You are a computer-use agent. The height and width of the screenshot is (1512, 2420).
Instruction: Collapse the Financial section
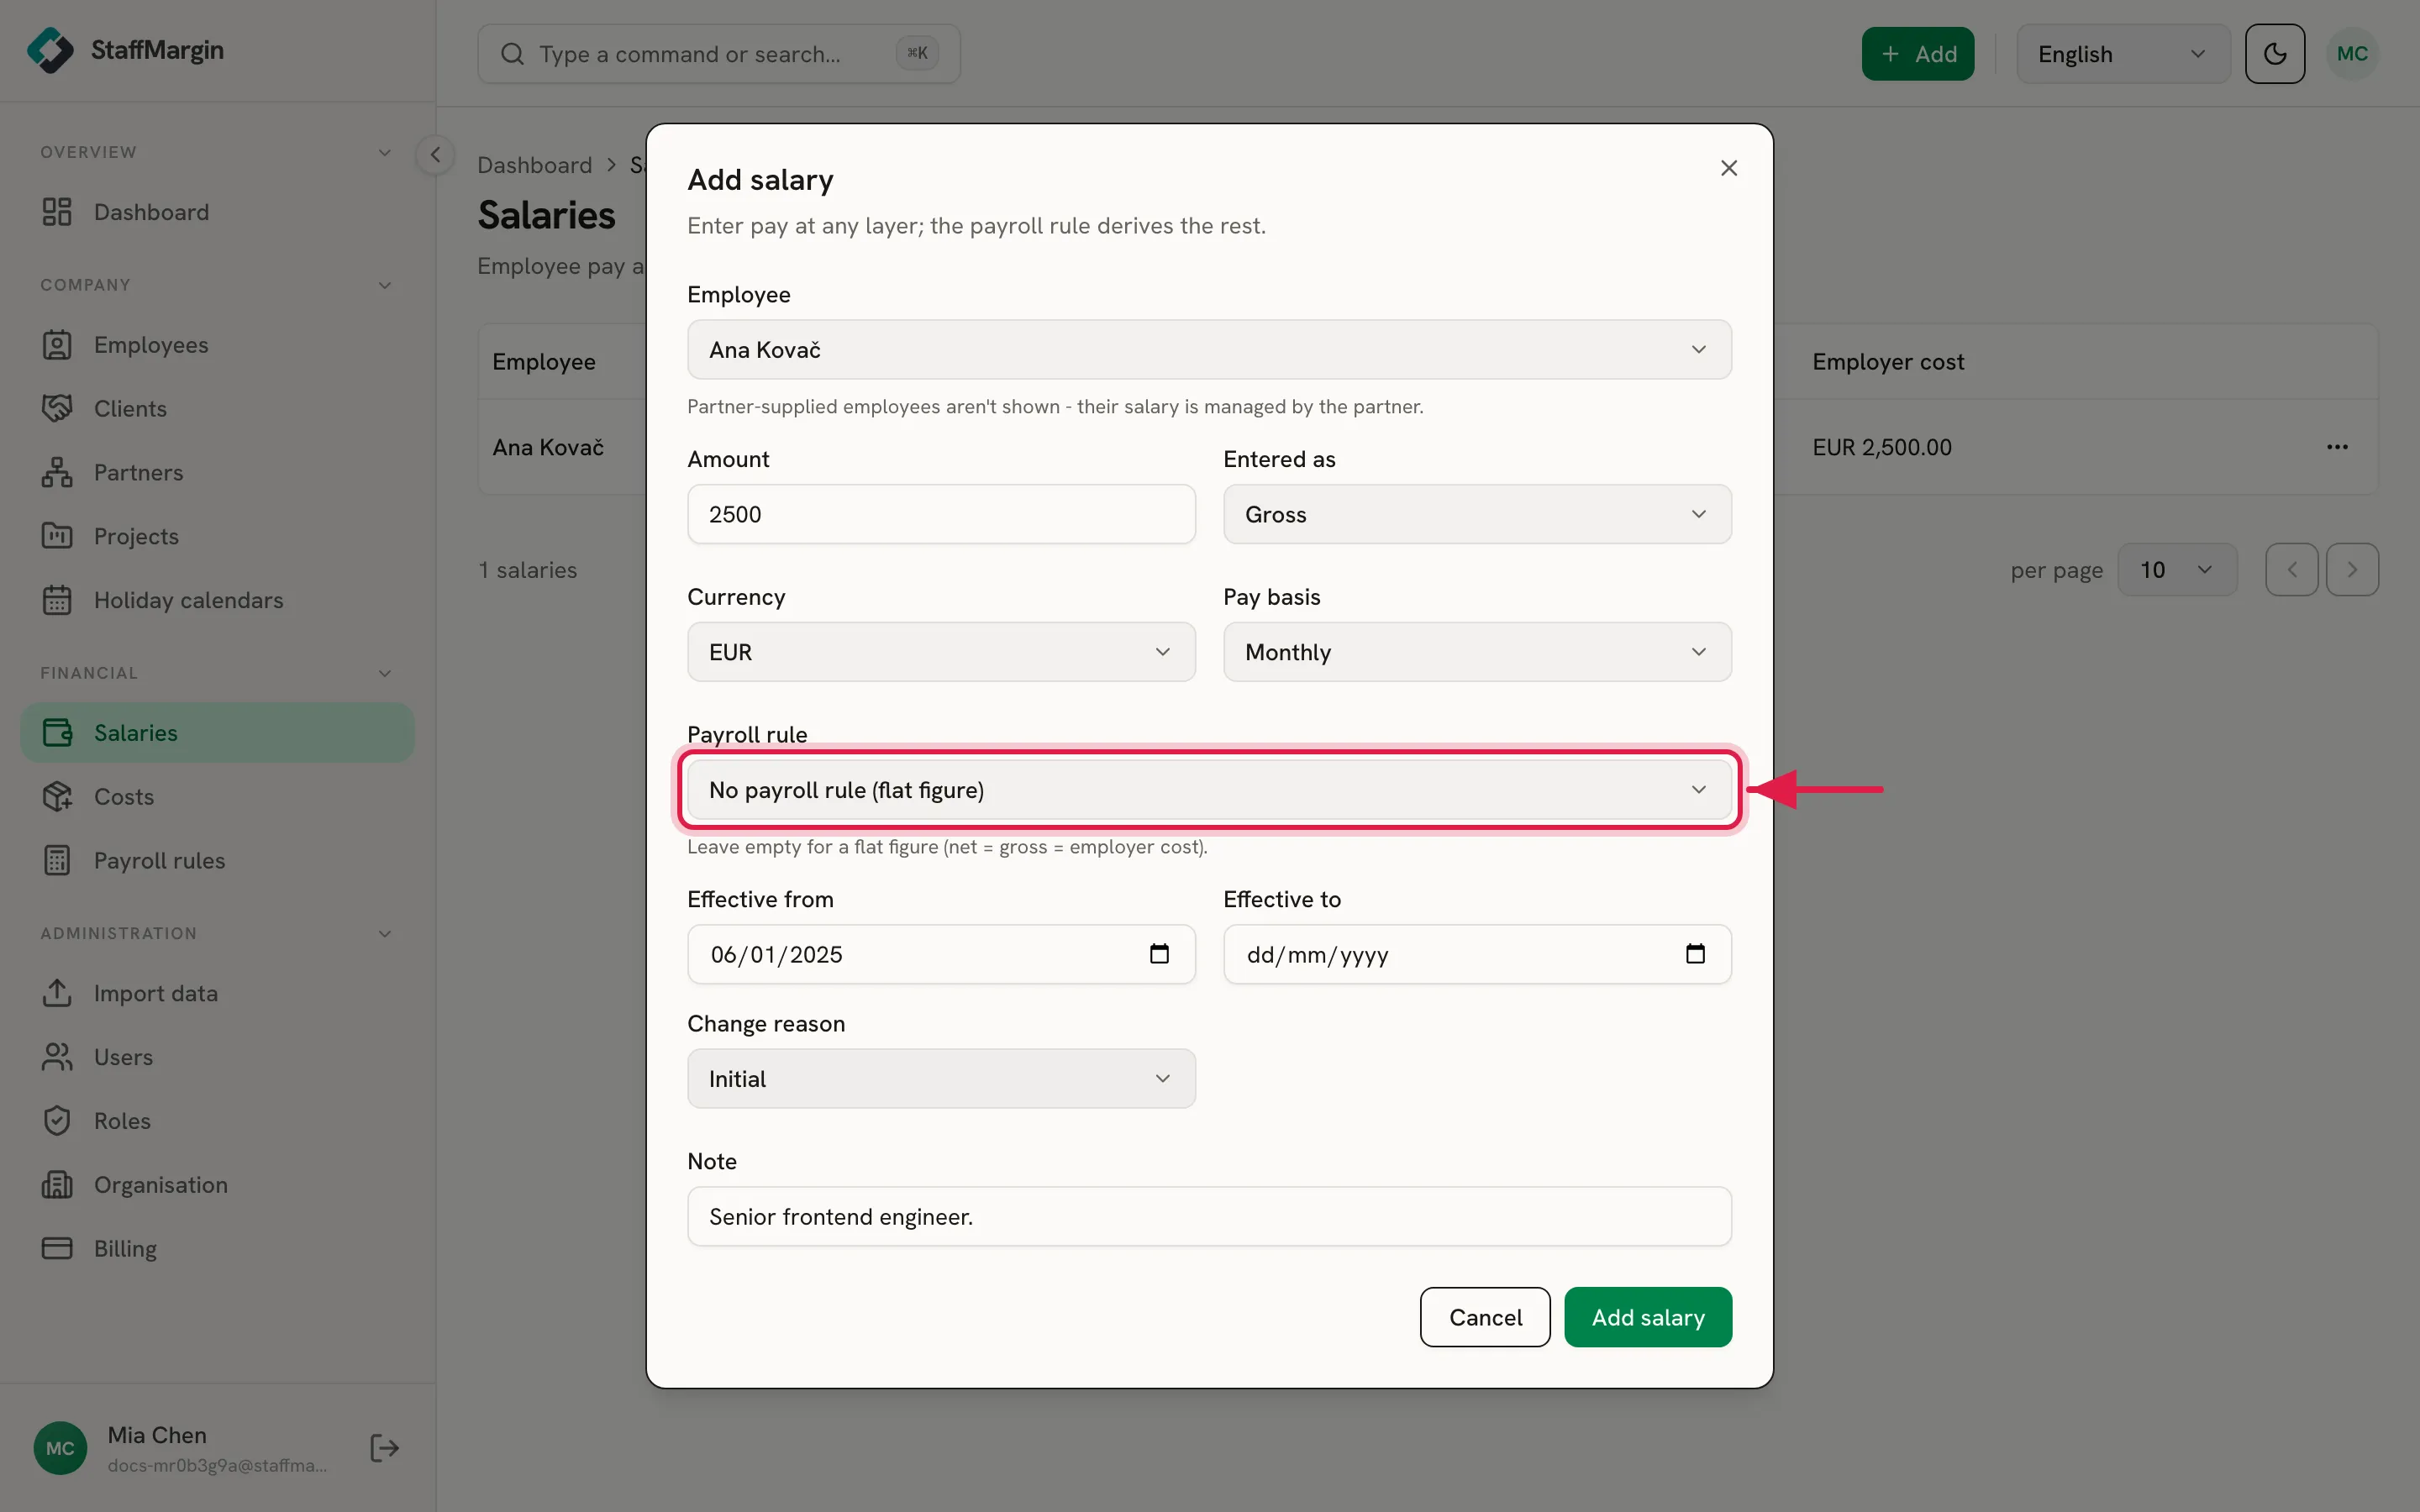point(384,674)
